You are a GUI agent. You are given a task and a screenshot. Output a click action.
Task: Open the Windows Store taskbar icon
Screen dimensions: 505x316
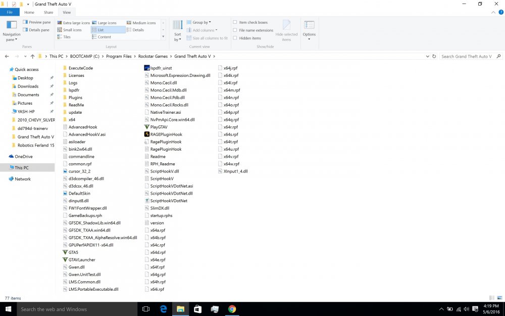(197, 309)
